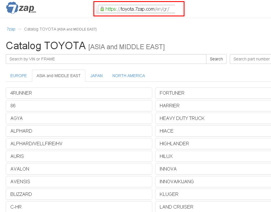The height and width of the screenshot is (212, 271).
Task: Focus the Search part number field
Action: pos(251,59)
